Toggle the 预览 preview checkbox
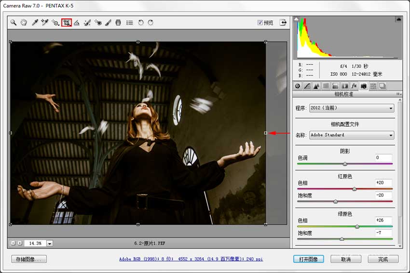Screen dimensions: 410x273 [x=260, y=23]
